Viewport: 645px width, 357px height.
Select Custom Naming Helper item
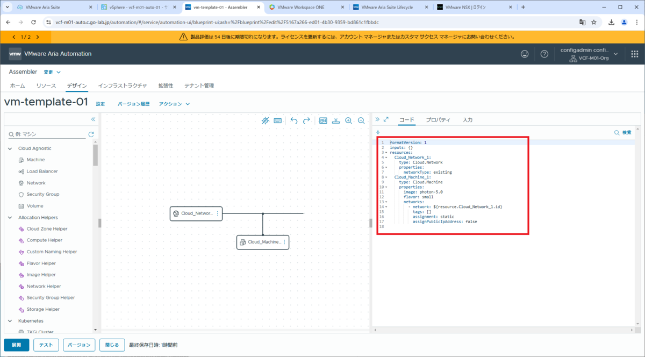tap(52, 252)
